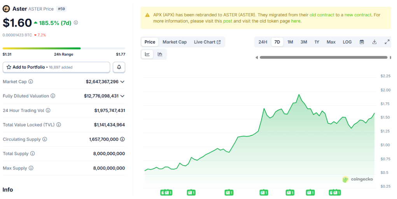Download chart data icon
Viewport: 397px width, 199px height.
point(374,42)
